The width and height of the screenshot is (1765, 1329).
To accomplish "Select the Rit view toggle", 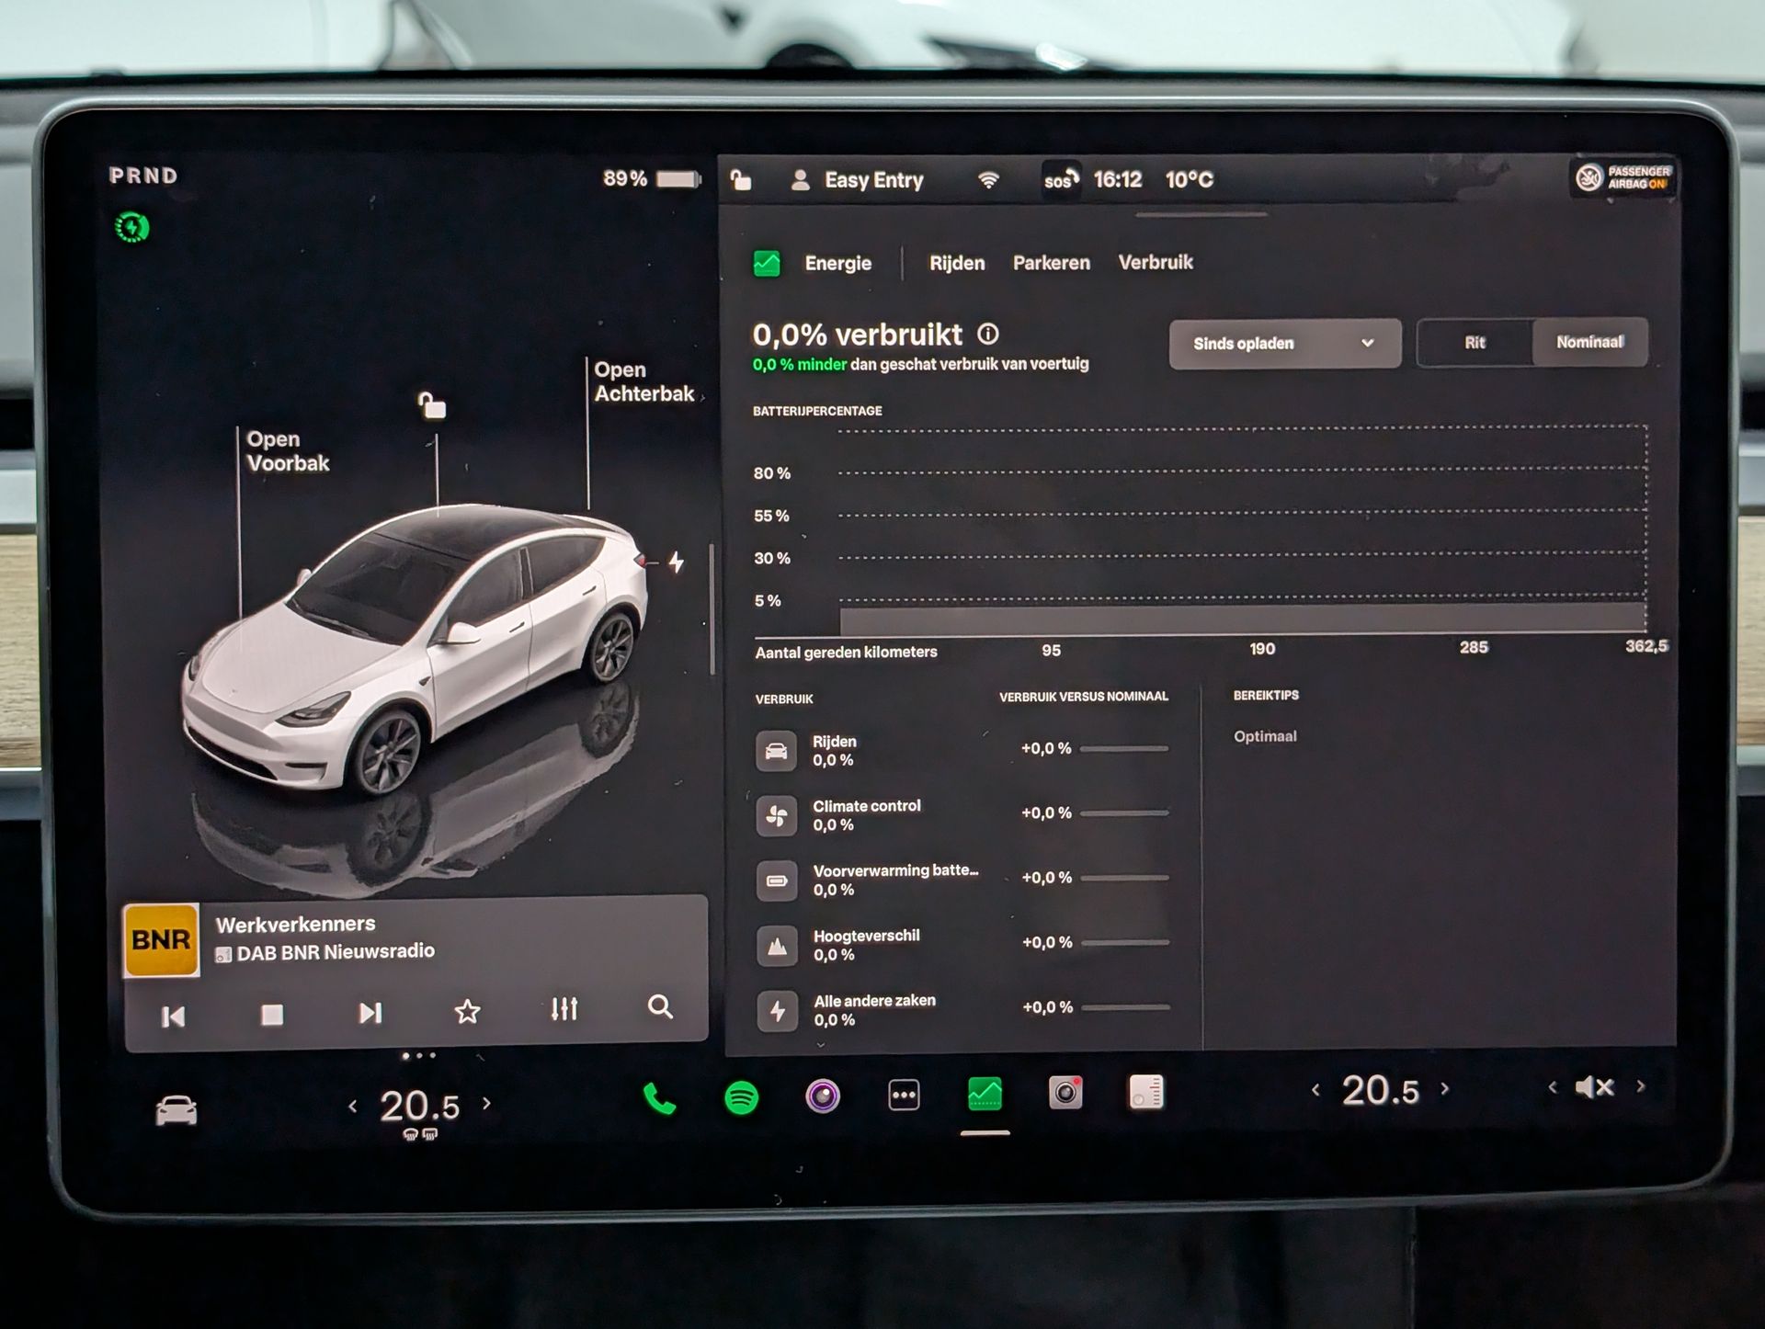I will pyautogui.click(x=1475, y=343).
